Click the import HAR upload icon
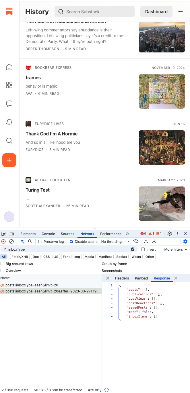 (146, 241)
